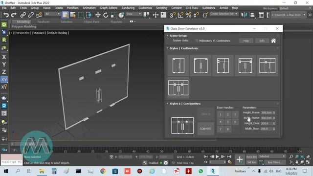Toggle the Spinner Snap button
Viewport: 313px width, 176px height.
[x=196, y=15]
